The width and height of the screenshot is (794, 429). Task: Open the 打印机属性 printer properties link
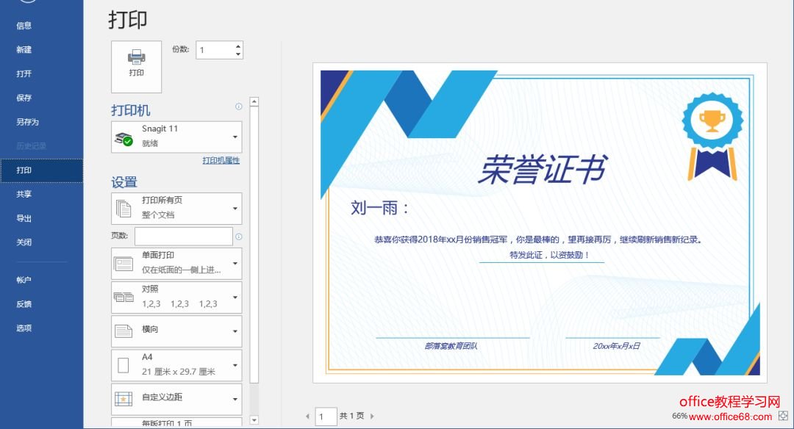(x=221, y=160)
